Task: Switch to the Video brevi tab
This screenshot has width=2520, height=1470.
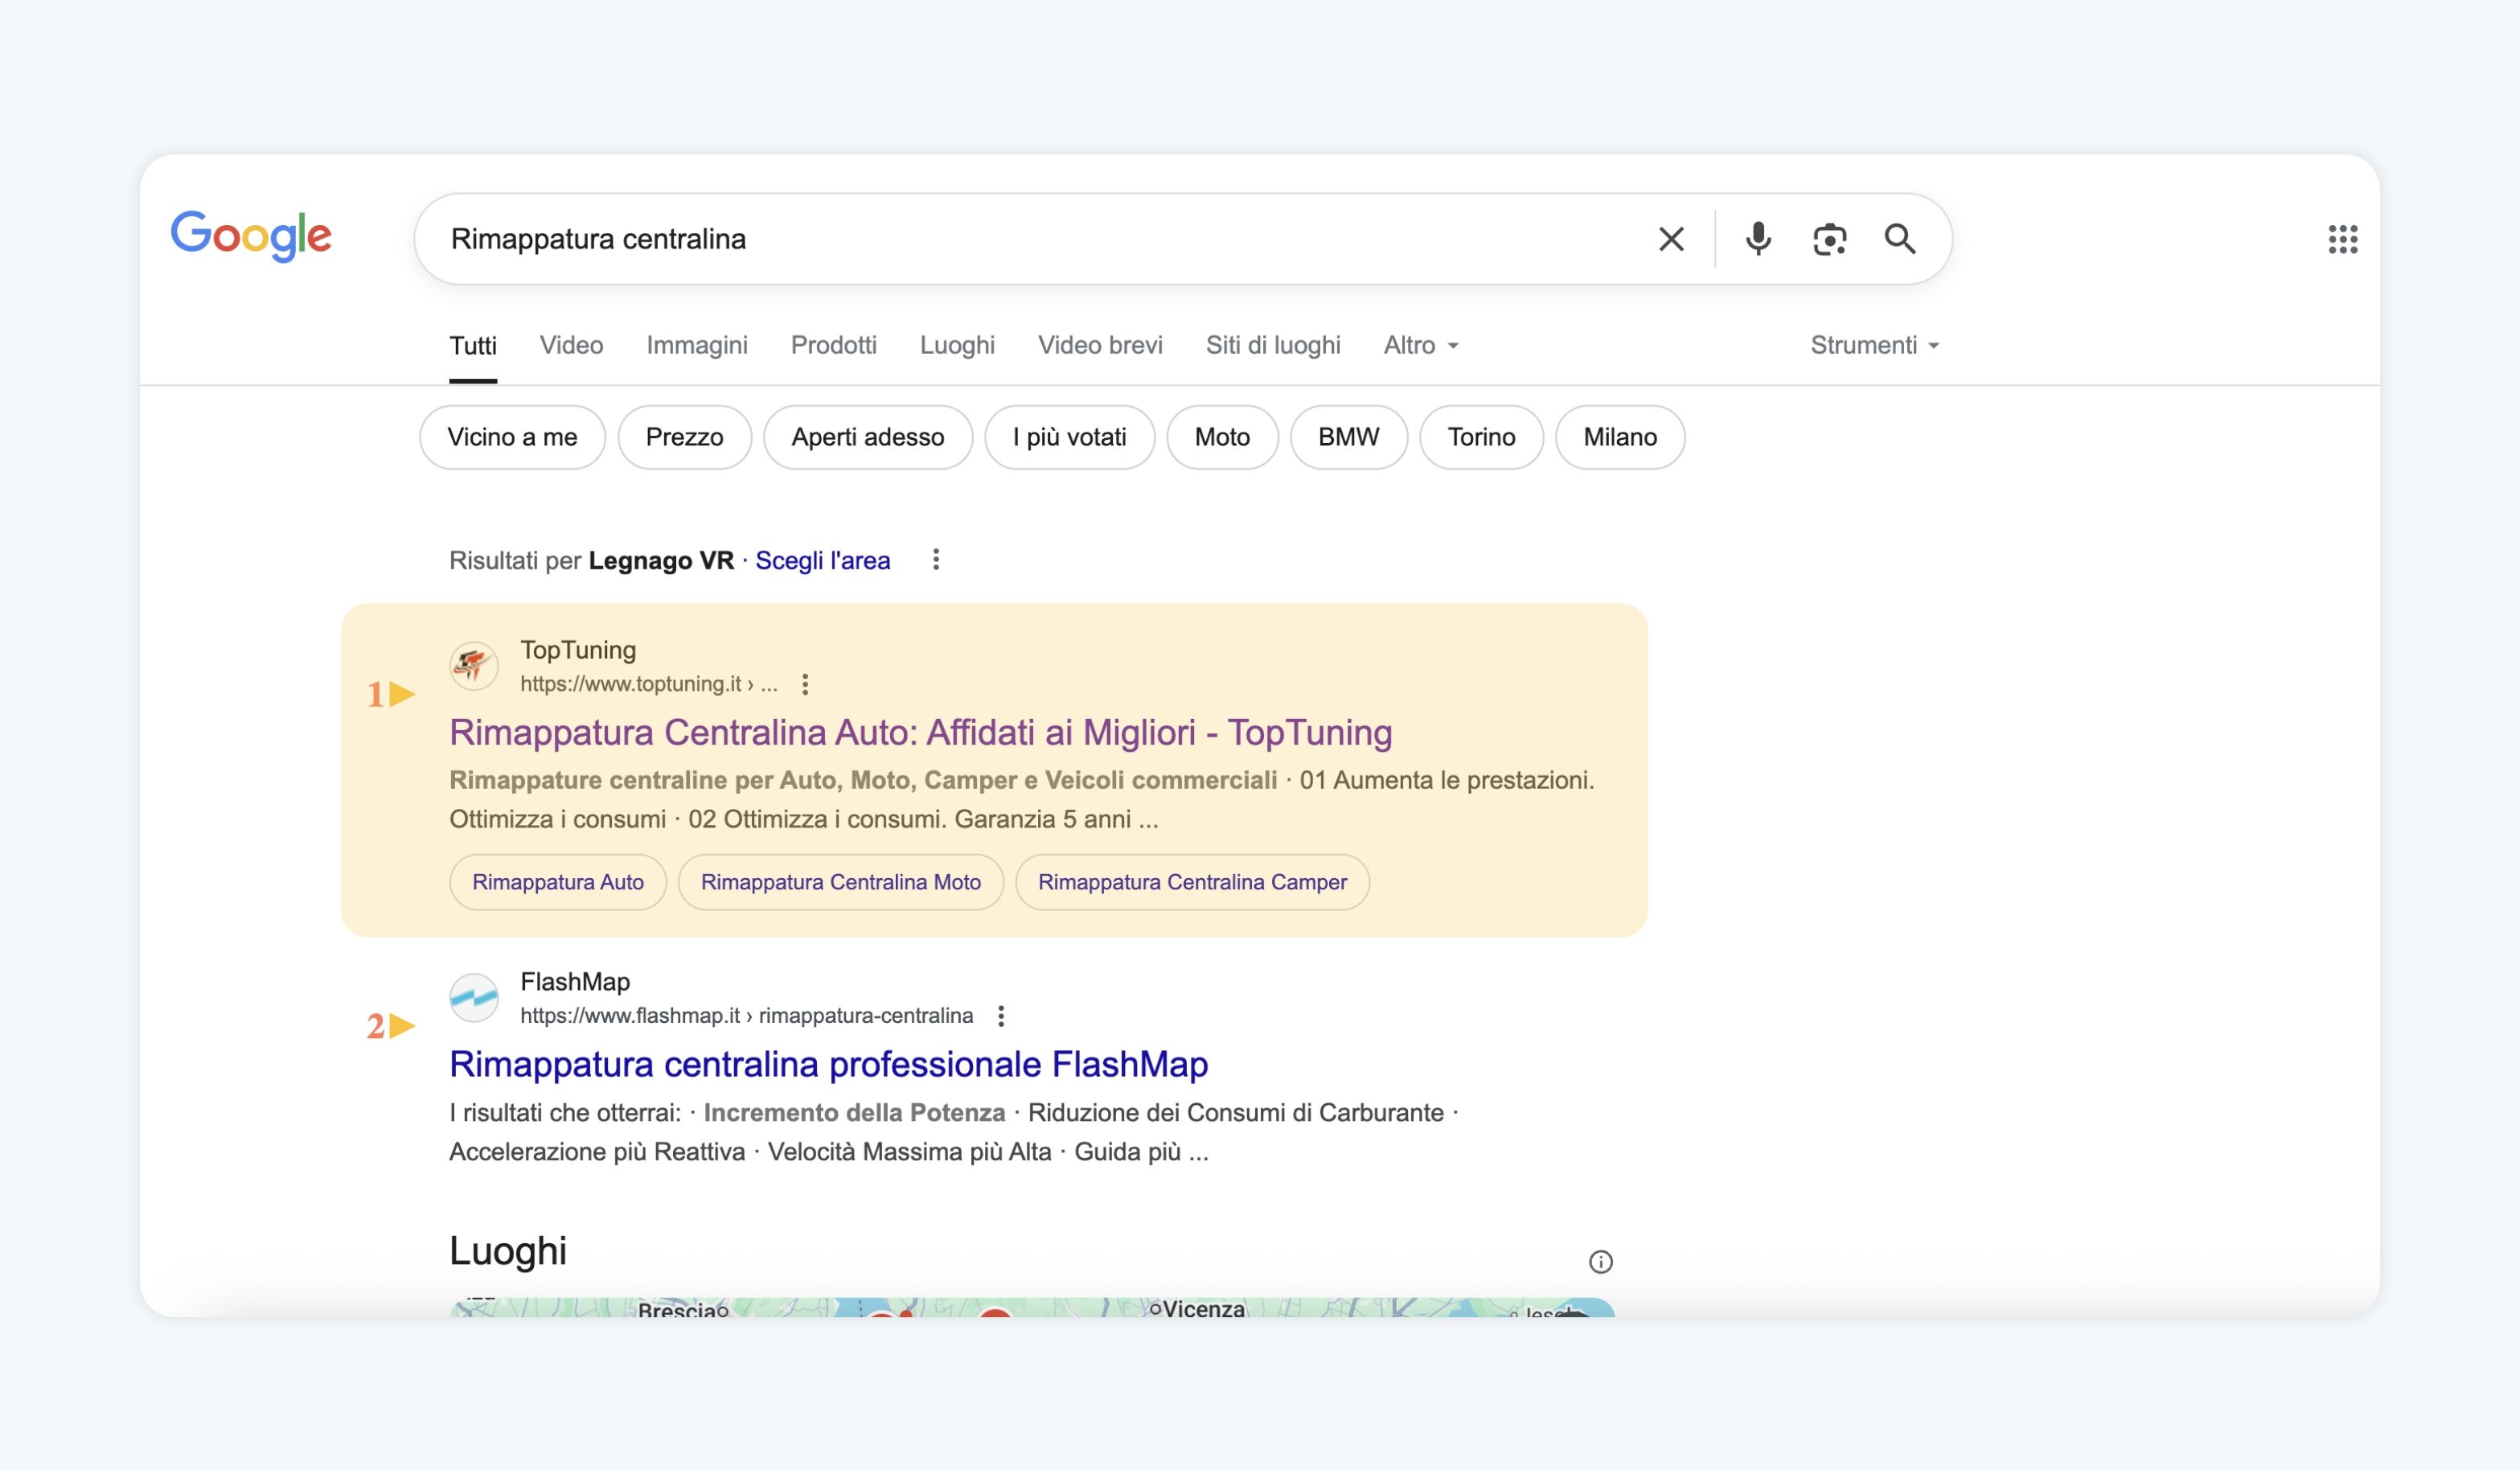Action: pos(1100,346)
